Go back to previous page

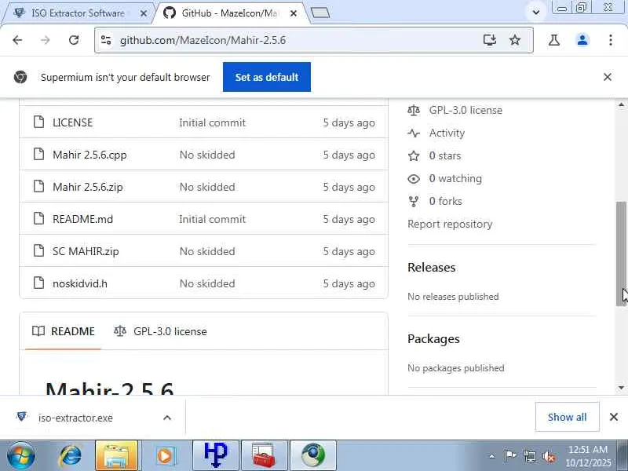17,40
